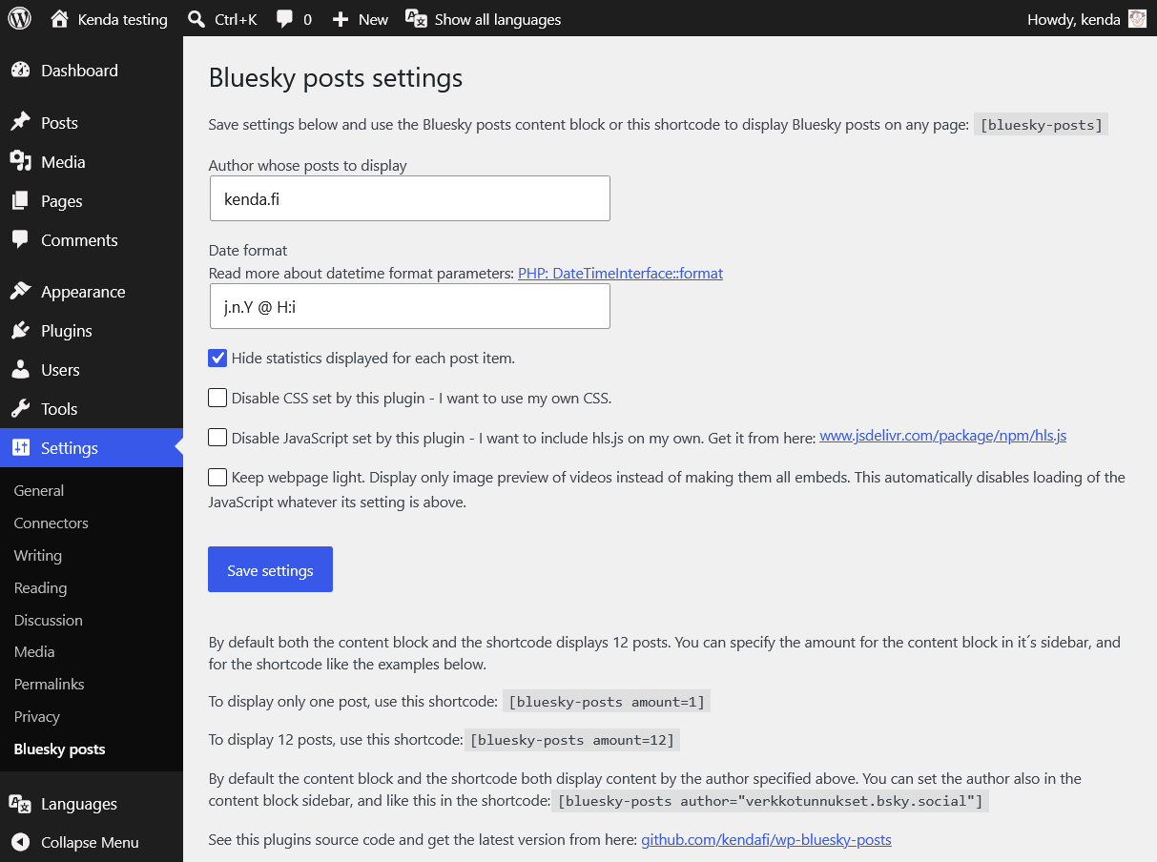The image size is (1157, 862).
Task: Click Kenda testing site name
Action: 122,19
